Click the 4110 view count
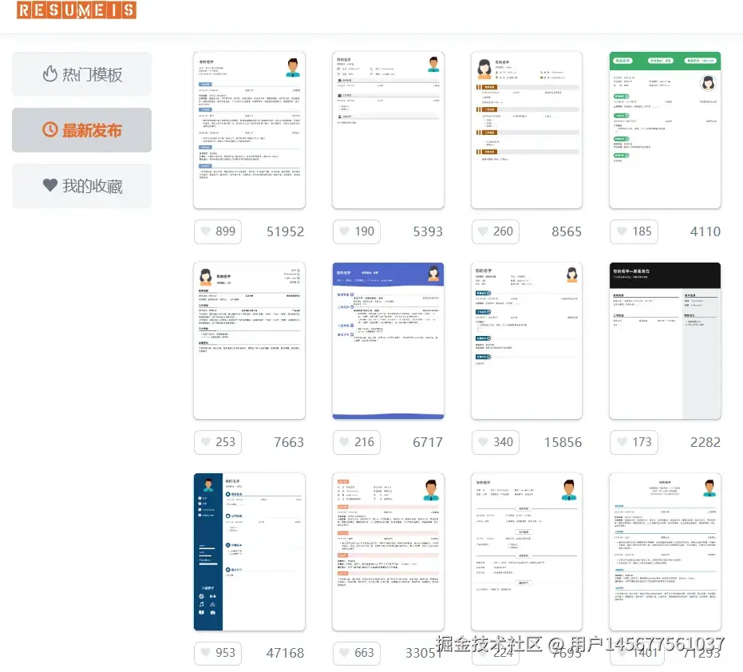The height and width of the screenshot is (672, 743). [x=705, y=231]
